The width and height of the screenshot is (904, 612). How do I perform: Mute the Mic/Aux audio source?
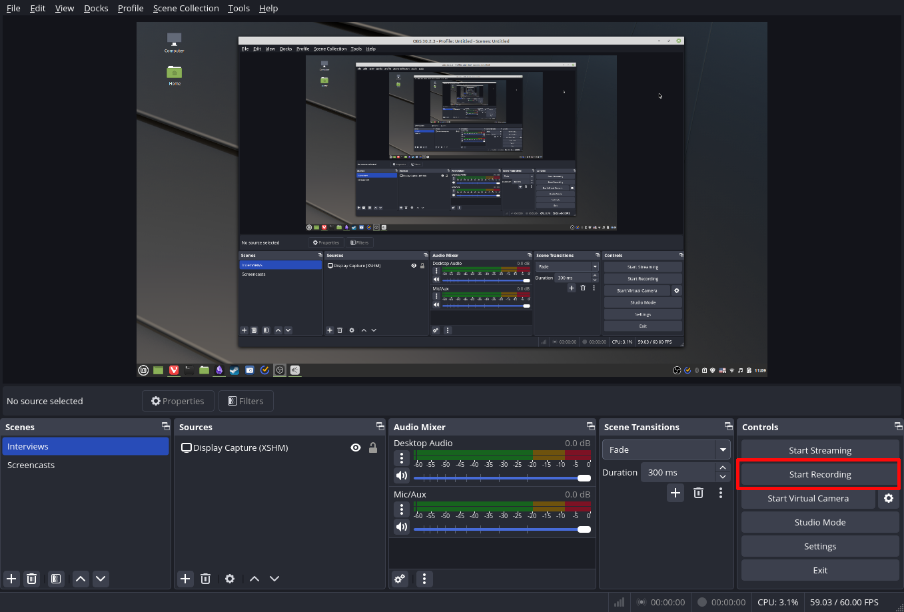tap(401, 527)
